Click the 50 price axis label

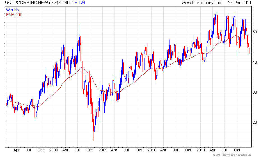255,32
